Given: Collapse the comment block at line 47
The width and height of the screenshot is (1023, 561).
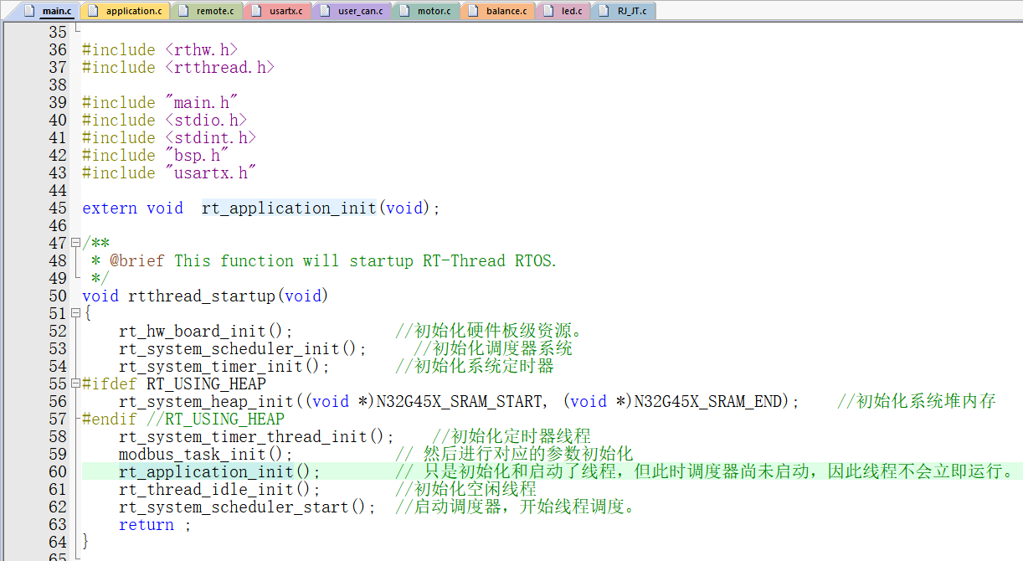Looking at the screenshot, I should [x=75, y=243].
